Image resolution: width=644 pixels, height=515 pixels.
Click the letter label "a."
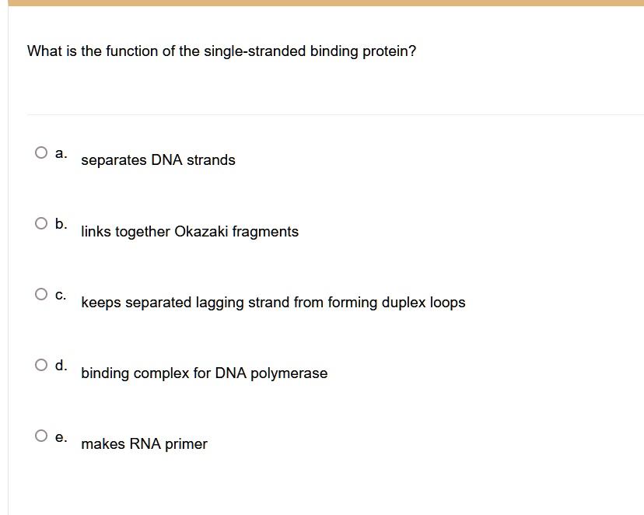pyautogui.click(x=61, y=153)
